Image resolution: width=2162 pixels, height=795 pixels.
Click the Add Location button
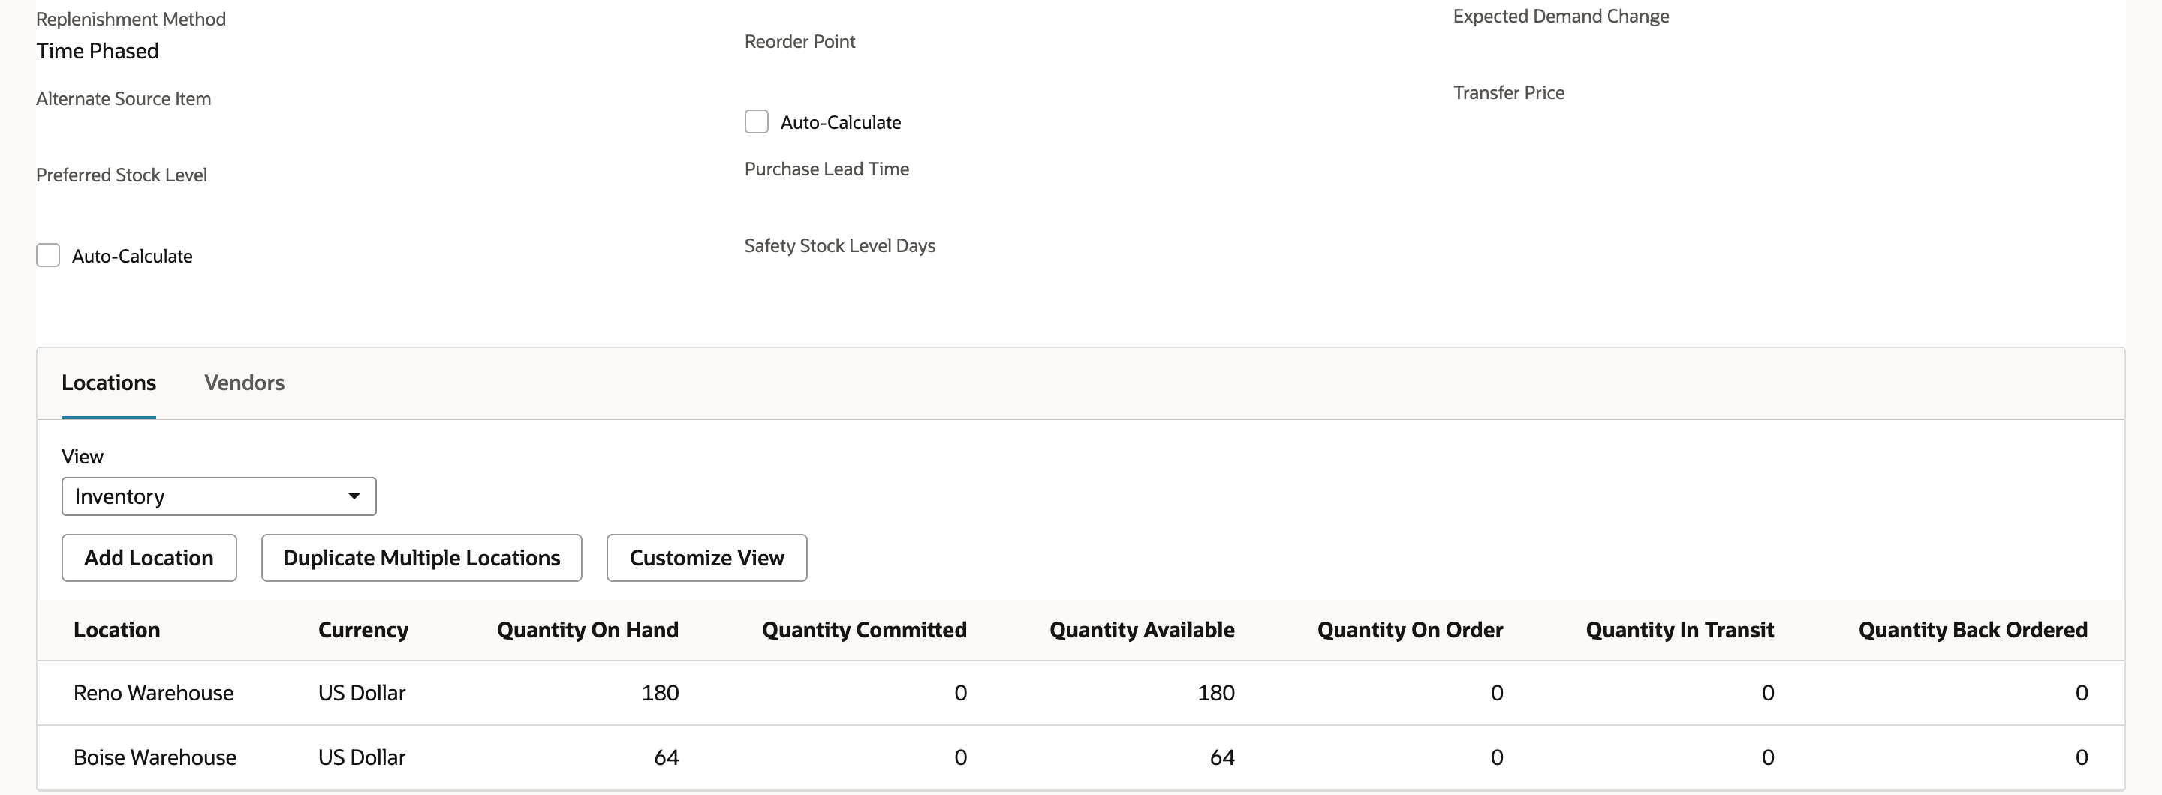(149, 558)
